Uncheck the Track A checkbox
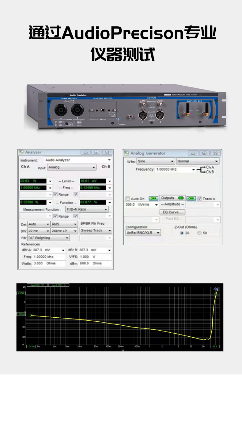Image resolution: width=242 pixels, height=422 pixels. click(199, 199)
